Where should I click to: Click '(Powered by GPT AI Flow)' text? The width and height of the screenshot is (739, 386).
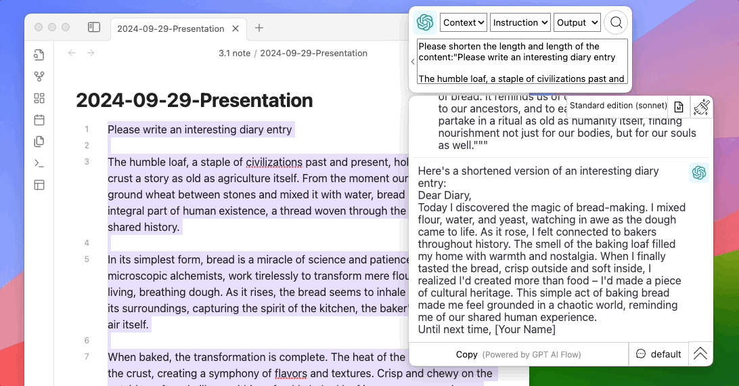click(x=532, y=355)
